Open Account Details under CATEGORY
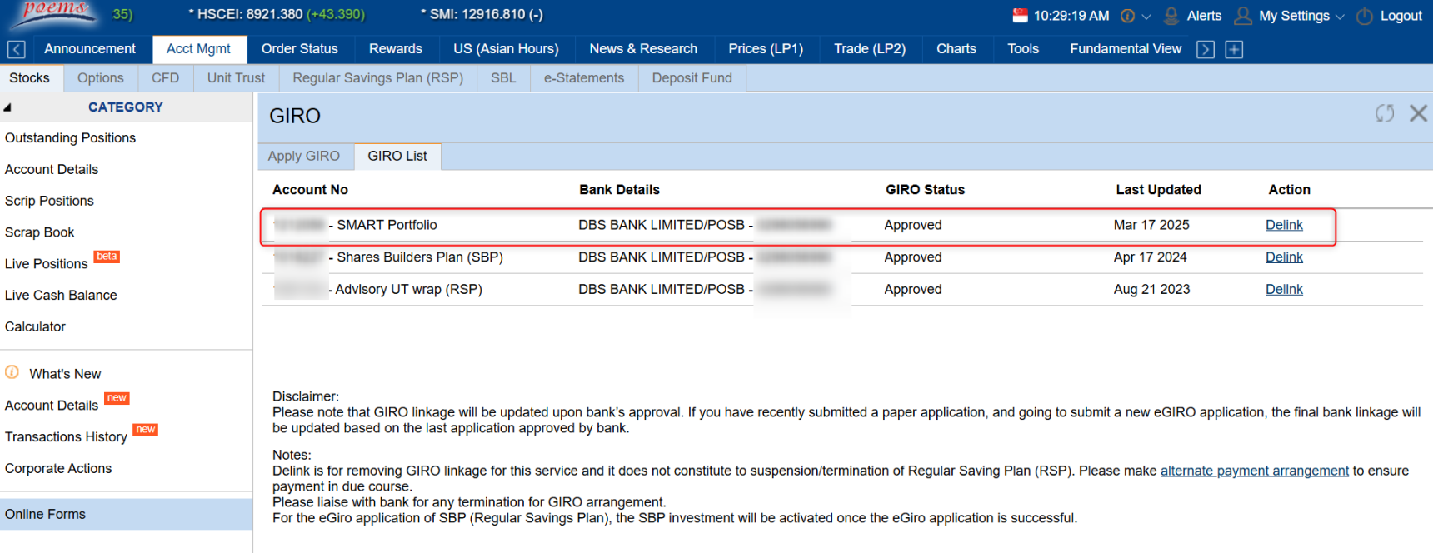 point(52,170)
